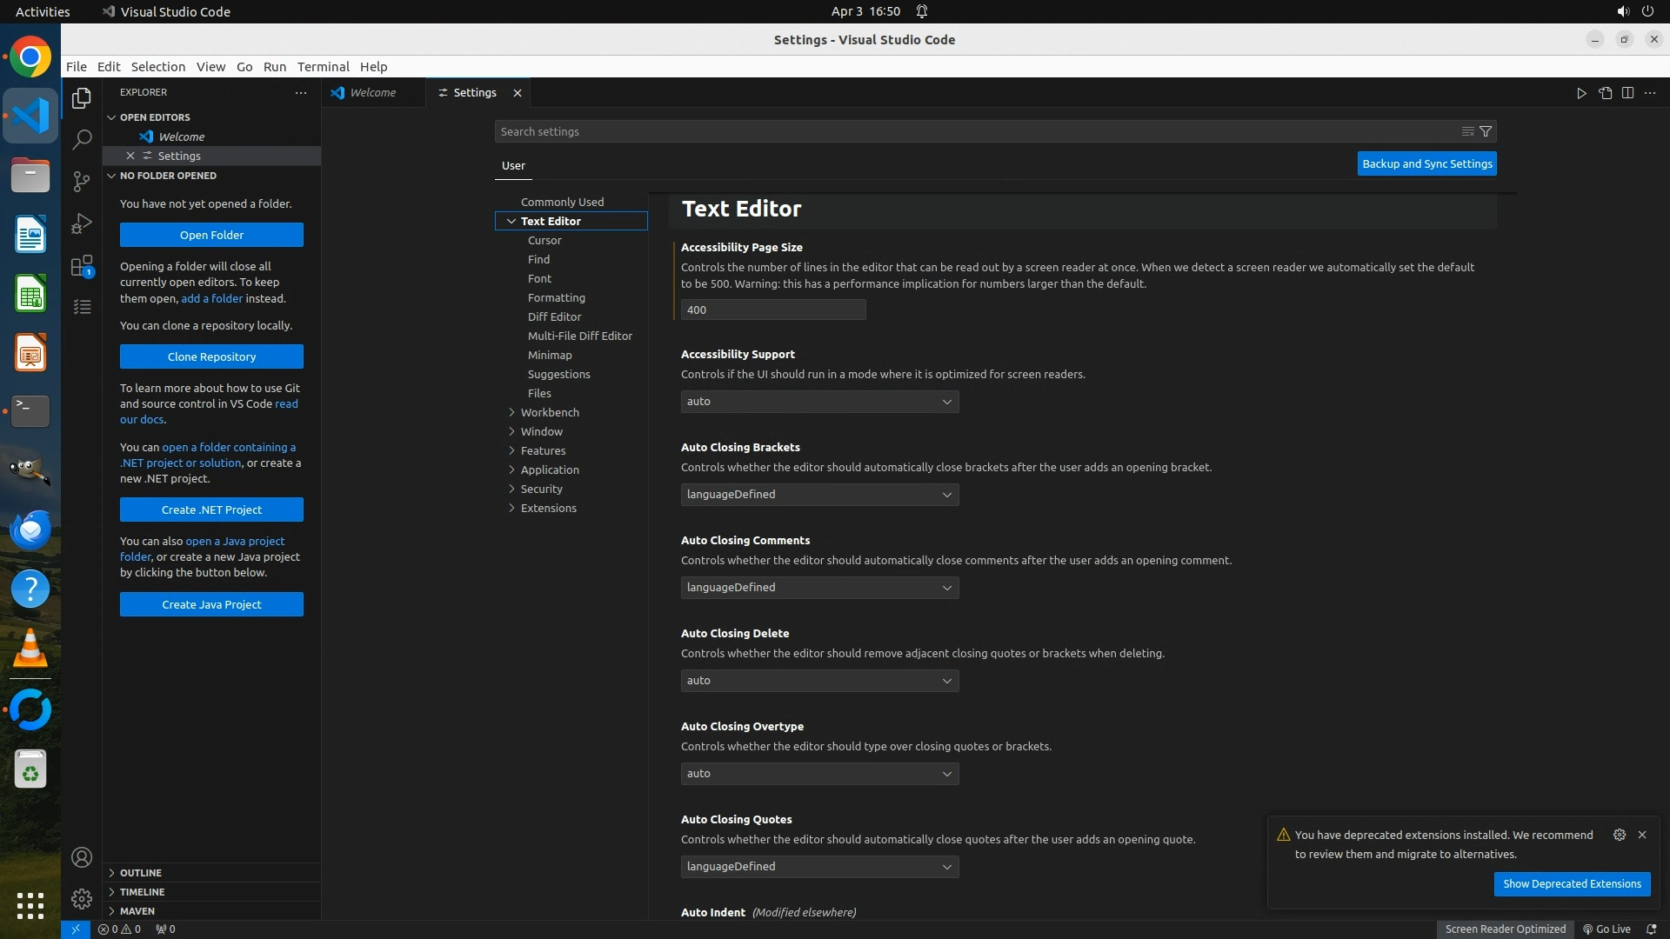This screenshot has width=1670, height=939.
Task: Expand the Outline panel
Action: pos(141,872)
